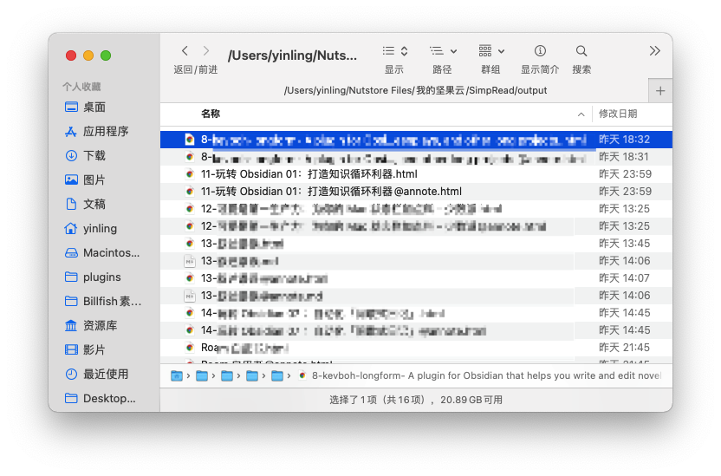The height and width of the screenshot is (476, 721).
Task: Select 11-玩转 Obsidian 01：打造知识循环利器.html
Action: (x=416, y=174)
